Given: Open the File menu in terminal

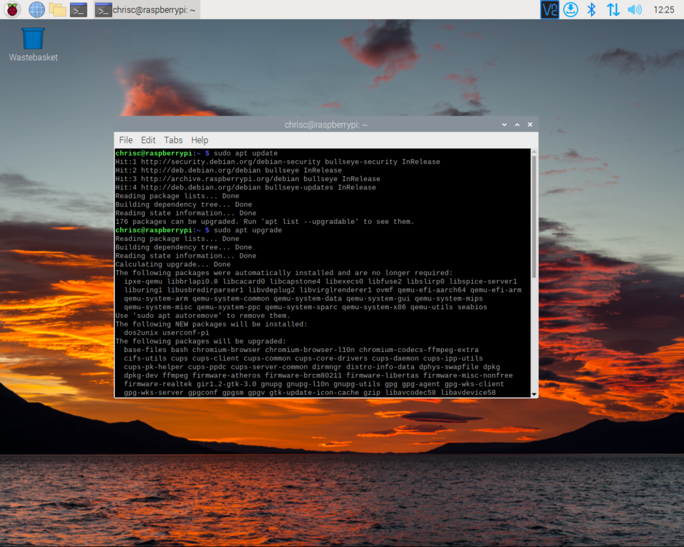Looking at the screenshot, I should coord(126,140).
